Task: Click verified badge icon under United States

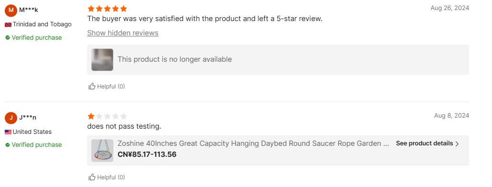Action: click(8, 145)
